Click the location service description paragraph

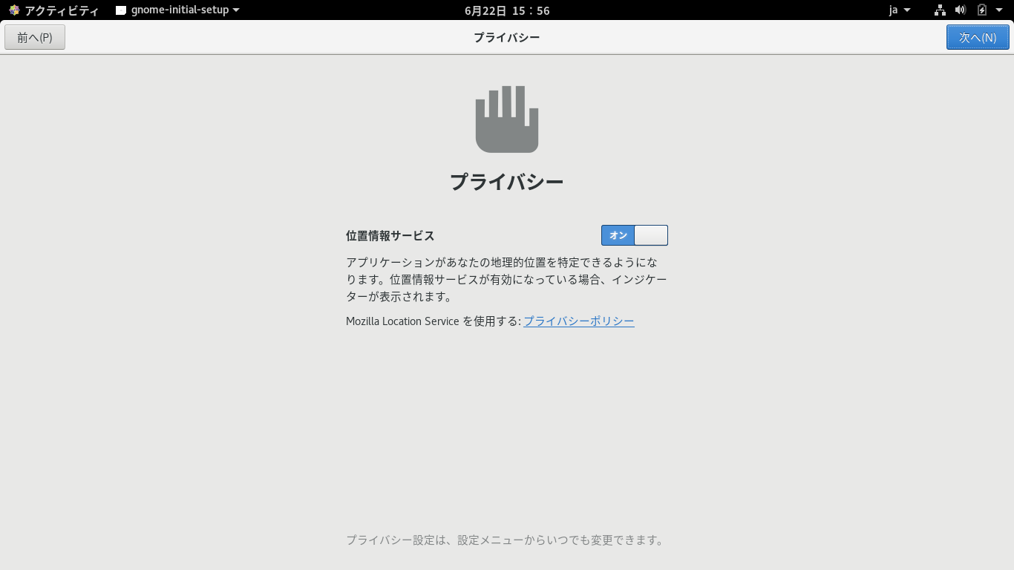coord(507,280)
